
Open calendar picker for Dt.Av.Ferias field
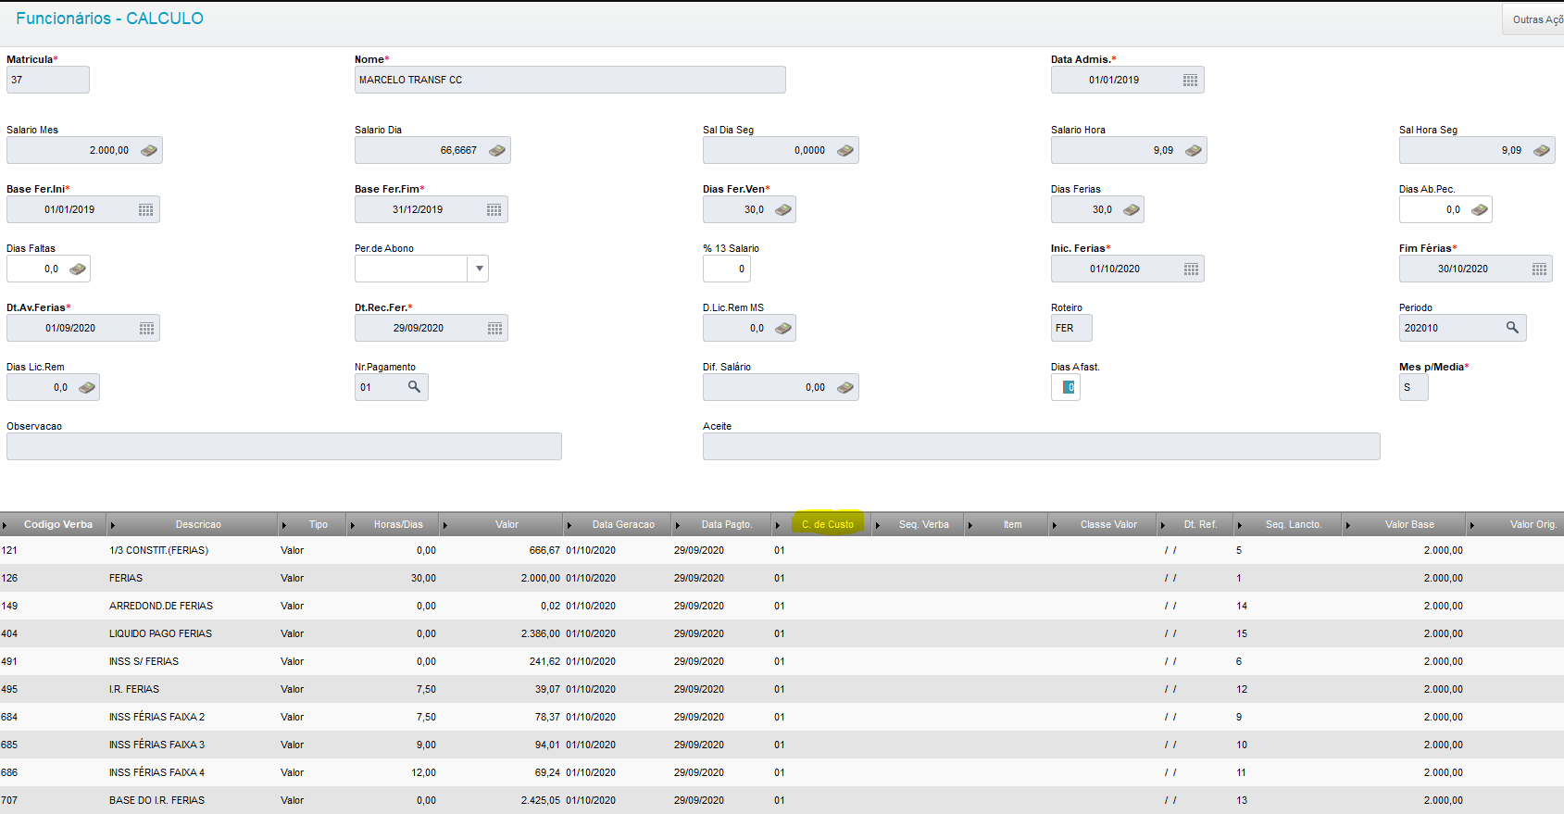pyautogui.click(x=146, y=329)
